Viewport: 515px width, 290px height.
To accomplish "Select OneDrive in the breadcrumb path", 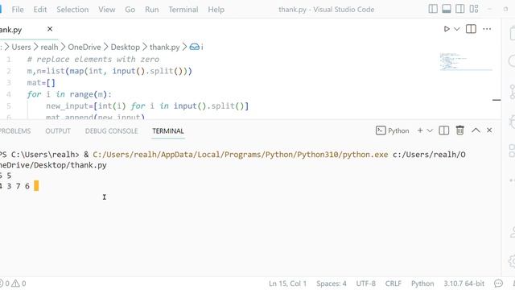I will tap(84, 47).
